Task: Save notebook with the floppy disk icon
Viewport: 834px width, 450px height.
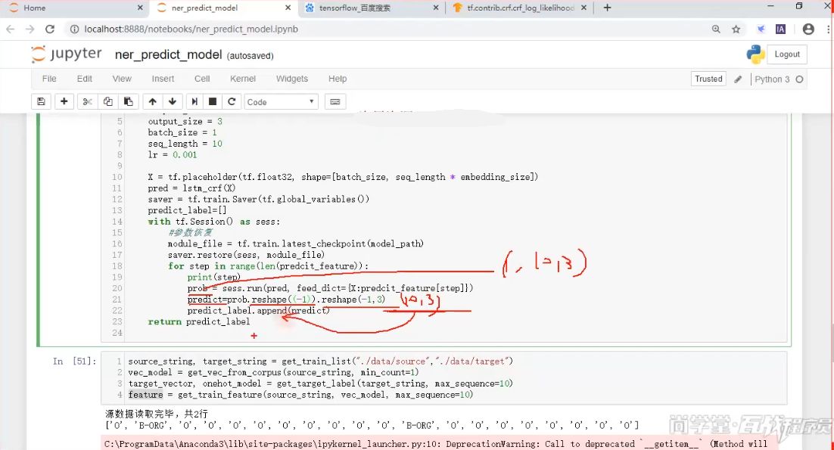Action: coord(41,101)
